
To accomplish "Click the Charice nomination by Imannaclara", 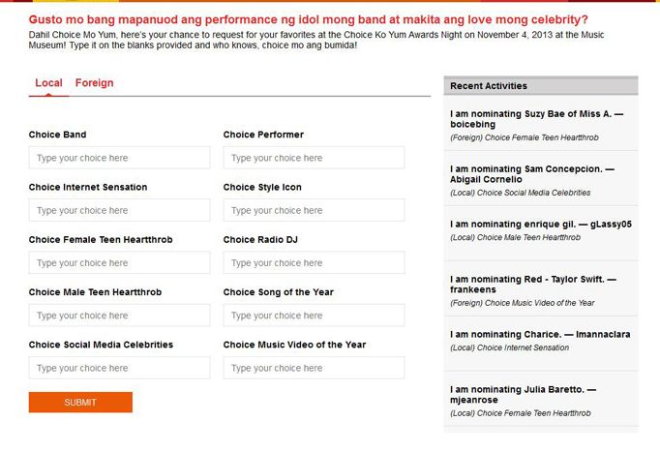I will 541,344.
